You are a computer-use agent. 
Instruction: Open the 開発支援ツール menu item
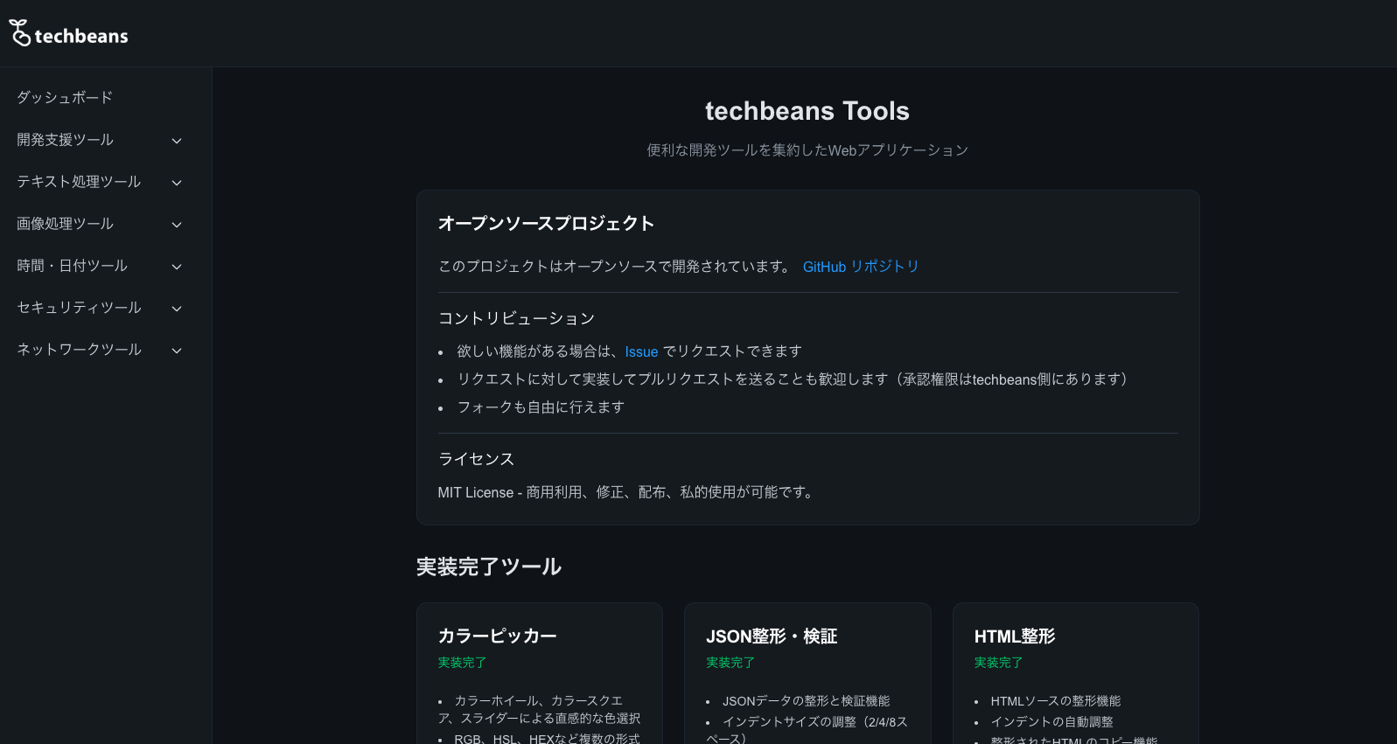[65, 140]
